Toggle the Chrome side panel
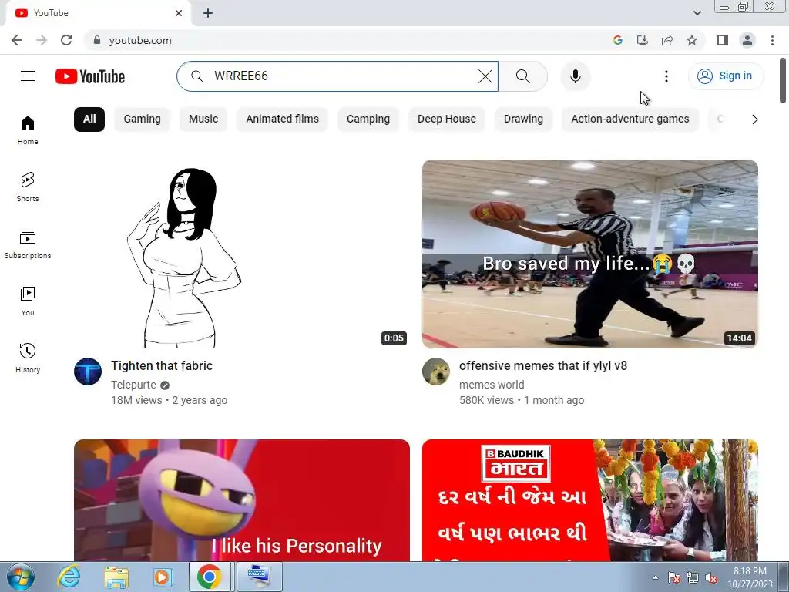The width and height of the screenshot is (789, 592). point(723,40)
